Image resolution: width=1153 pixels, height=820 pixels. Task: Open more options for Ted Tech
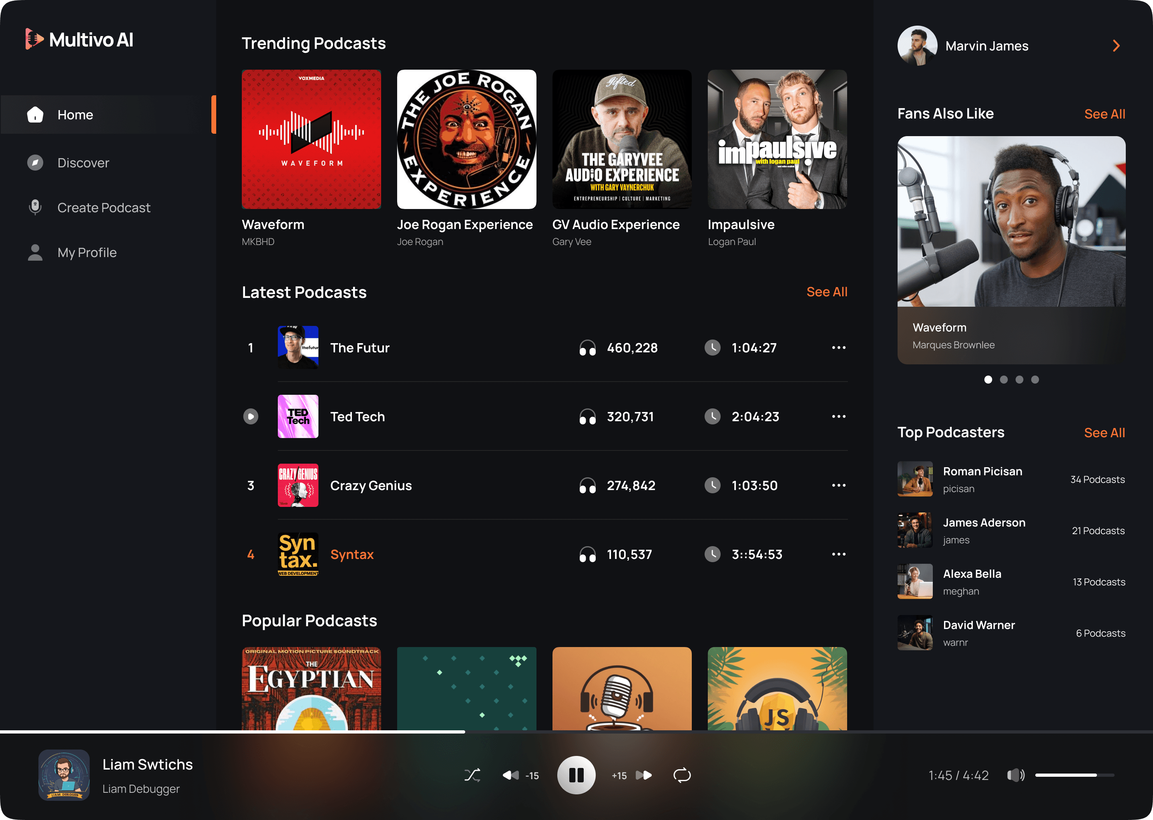838,416
